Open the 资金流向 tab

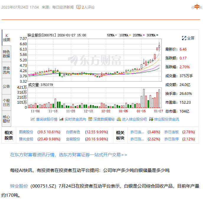pyautogui.click(x=6, y=70)
